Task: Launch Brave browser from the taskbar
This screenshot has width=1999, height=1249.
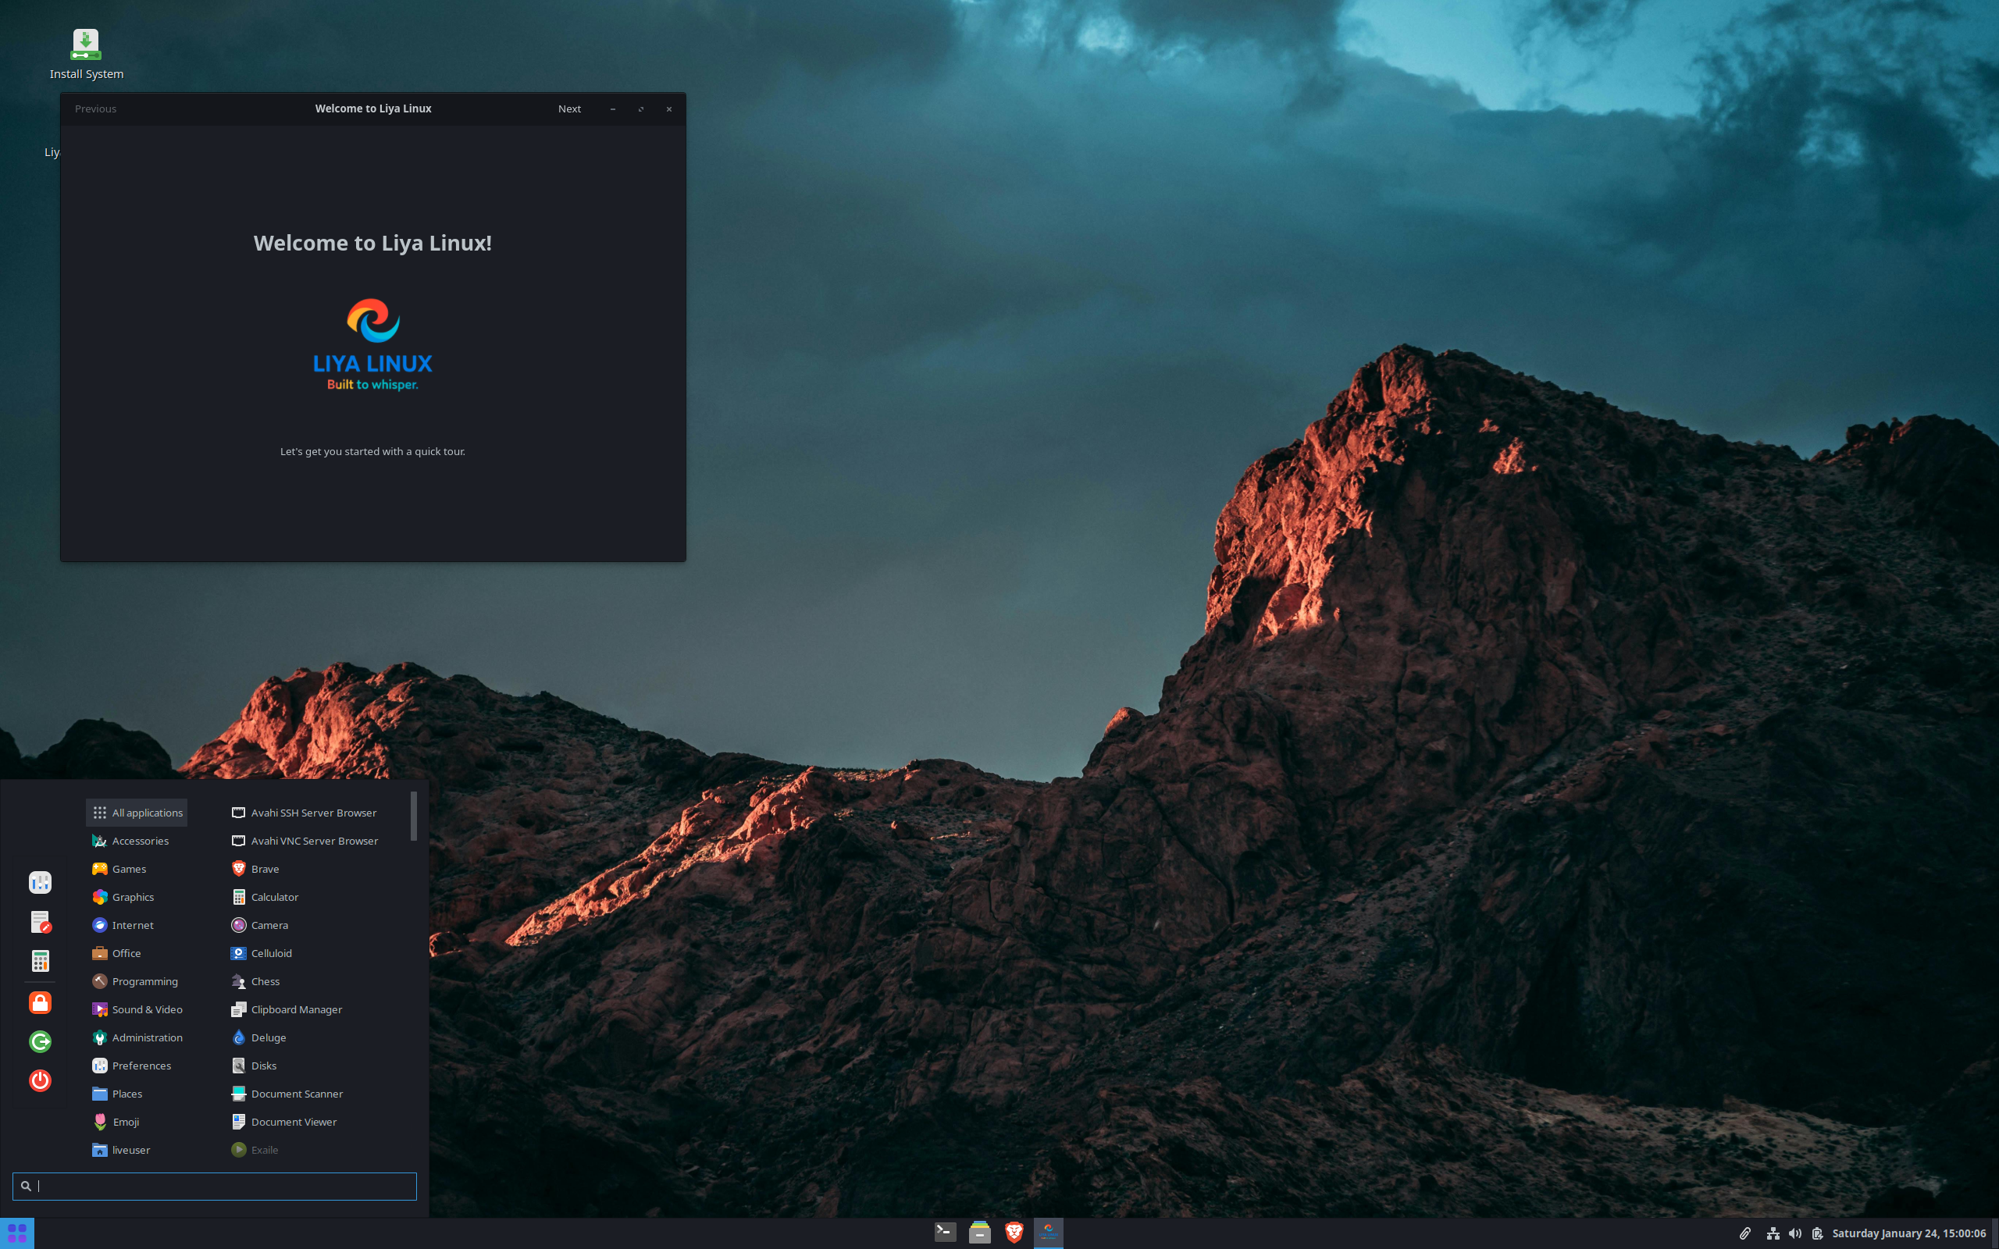Action: pos(1014,1233)
